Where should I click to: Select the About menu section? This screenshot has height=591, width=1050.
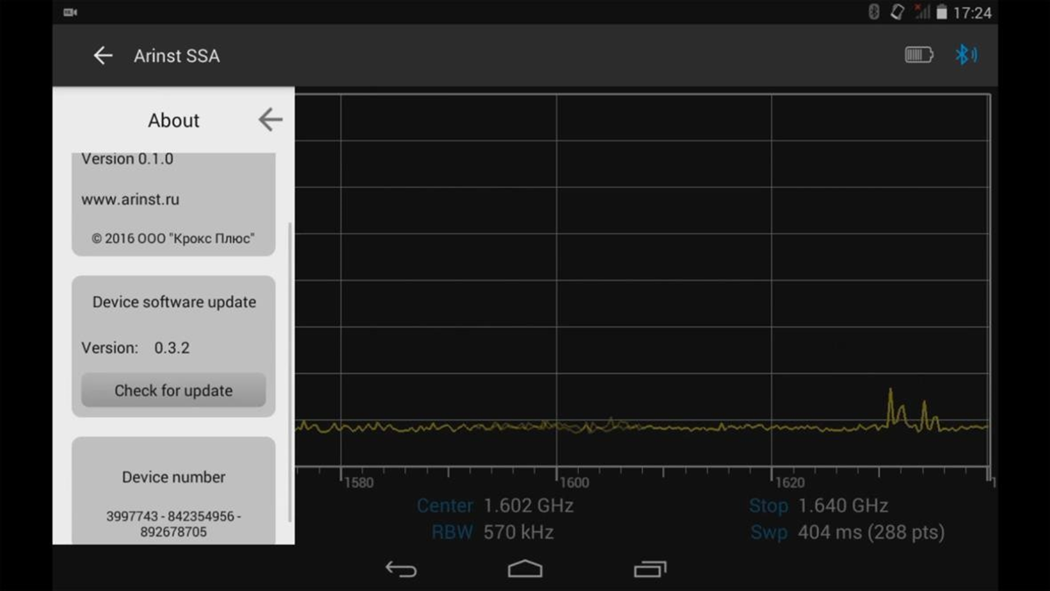(173, 120)
